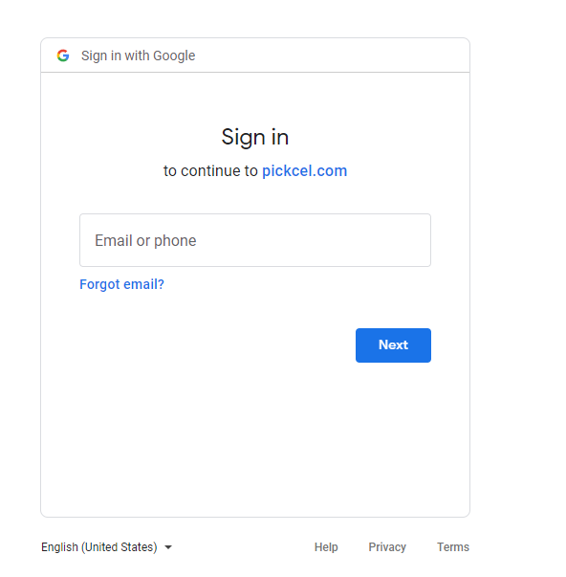Open the pickcel.com link

(305, 170)
